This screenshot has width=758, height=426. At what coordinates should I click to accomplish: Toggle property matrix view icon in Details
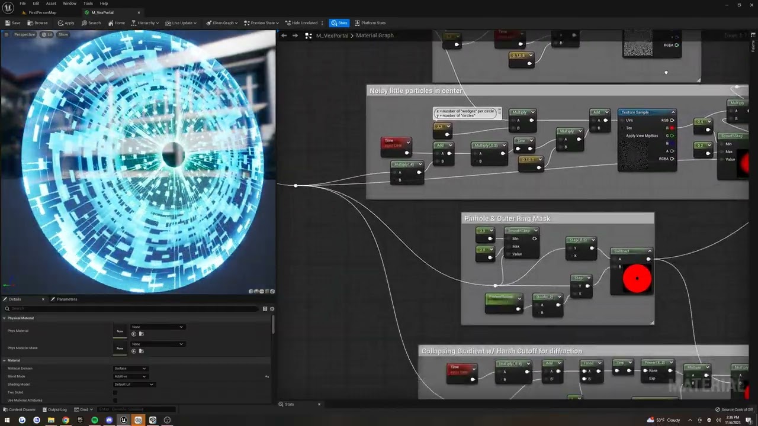[x=265, y=309]
